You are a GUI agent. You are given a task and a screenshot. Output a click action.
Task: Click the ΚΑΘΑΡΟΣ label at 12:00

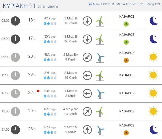[127, 75]
